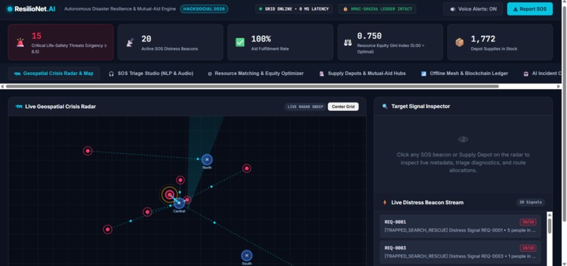Viewport: 567px width, 266px height.
Task: Click the '1,772' depot supplies value
Action: point(483,39)
